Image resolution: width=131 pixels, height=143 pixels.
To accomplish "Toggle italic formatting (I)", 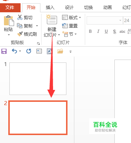I will tap(98, 31).
